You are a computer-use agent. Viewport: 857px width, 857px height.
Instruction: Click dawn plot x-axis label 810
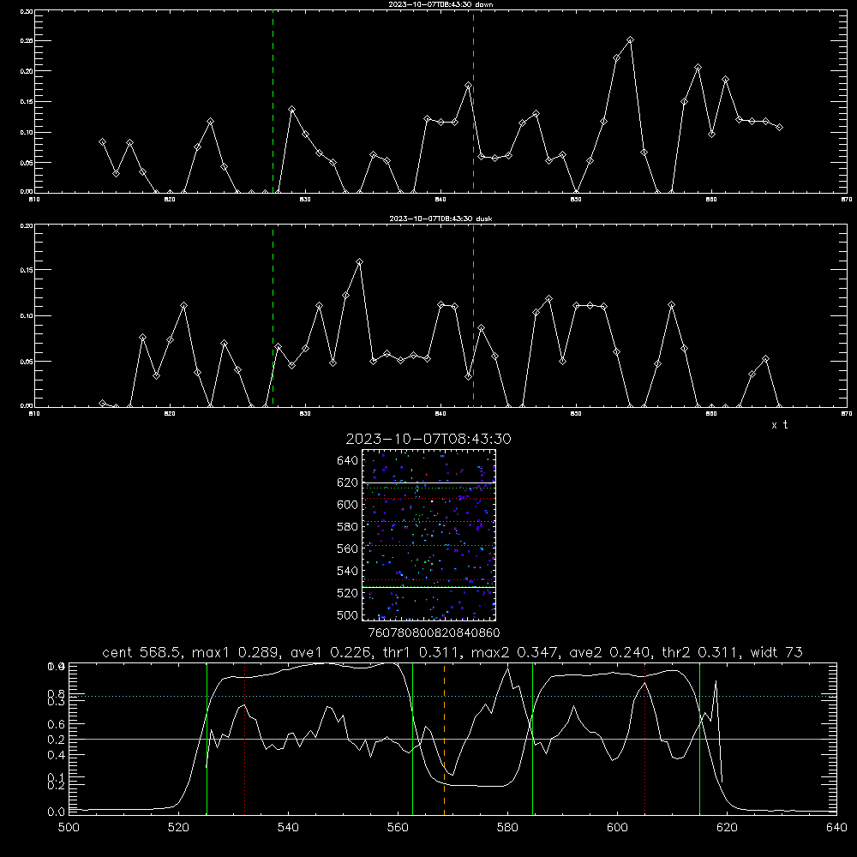pos(34,200)
